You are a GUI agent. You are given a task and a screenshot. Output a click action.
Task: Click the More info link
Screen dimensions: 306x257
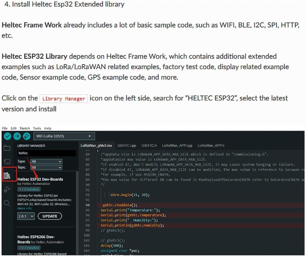click(x=24, y=208)
